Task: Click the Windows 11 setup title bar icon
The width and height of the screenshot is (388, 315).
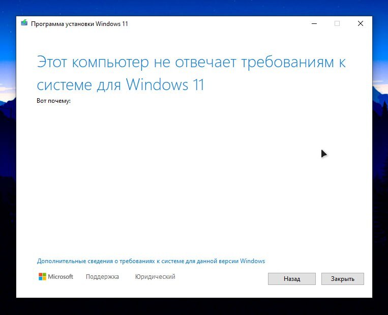Action: tap(24, 23)
